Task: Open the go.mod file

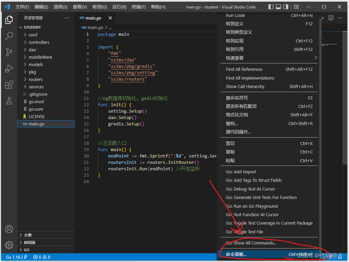Action: [x=46, y=101]
